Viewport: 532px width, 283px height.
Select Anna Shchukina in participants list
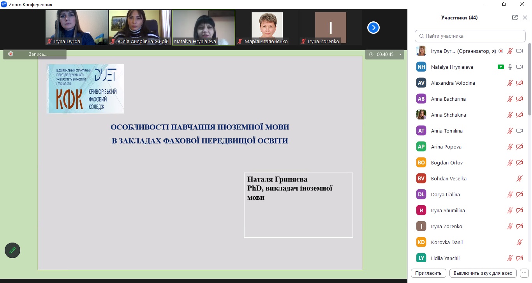(x=448, y=115)
